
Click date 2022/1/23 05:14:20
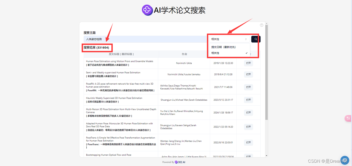pyautogui.click(x=224, y=127)
